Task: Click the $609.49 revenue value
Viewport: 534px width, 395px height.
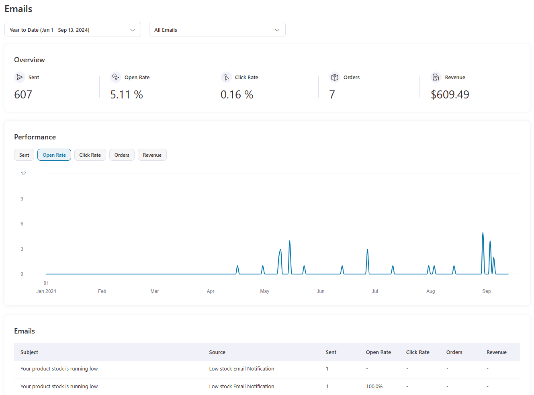Action: (x=450, y=95)
